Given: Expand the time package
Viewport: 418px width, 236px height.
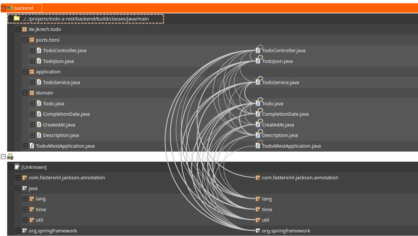Looking at the screenshot, I should (x=25, y=210).
